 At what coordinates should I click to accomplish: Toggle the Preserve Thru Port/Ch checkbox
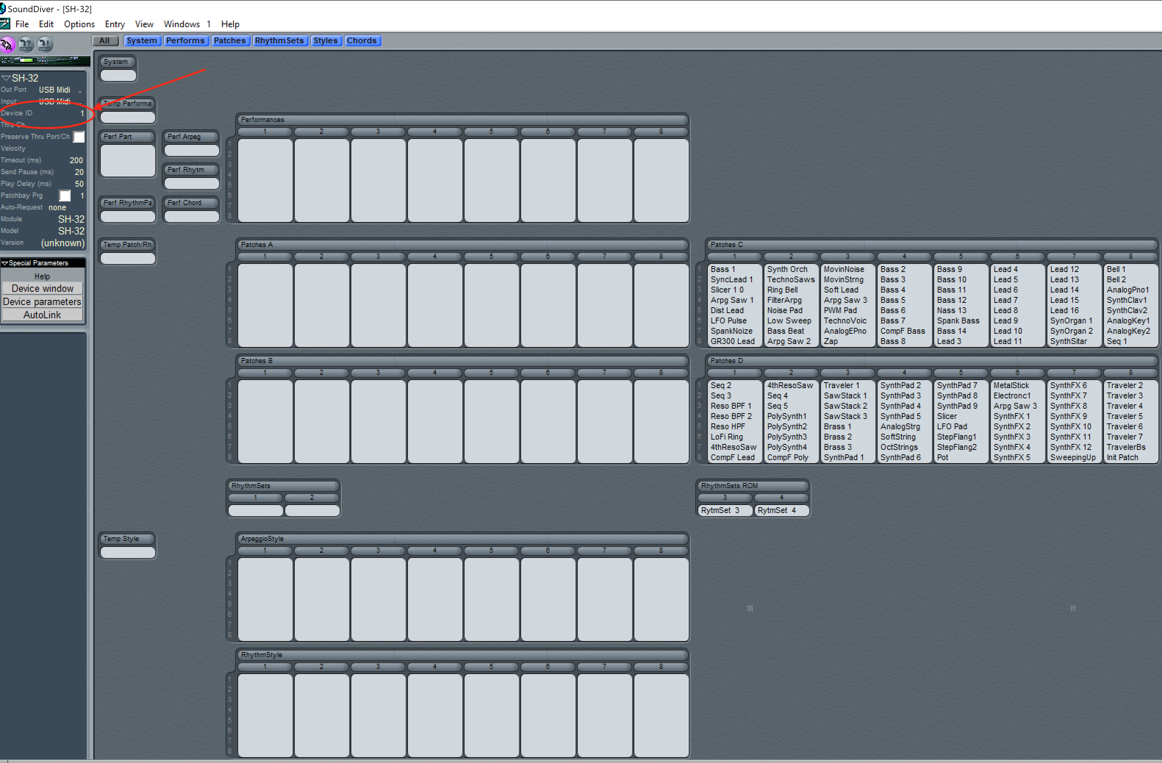79,137
